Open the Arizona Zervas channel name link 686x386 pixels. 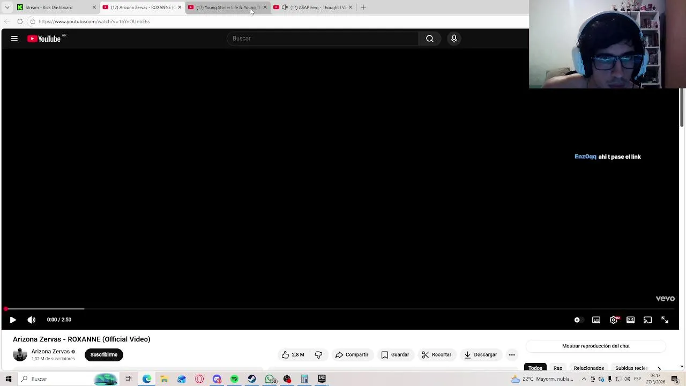[x=50, y=352]
